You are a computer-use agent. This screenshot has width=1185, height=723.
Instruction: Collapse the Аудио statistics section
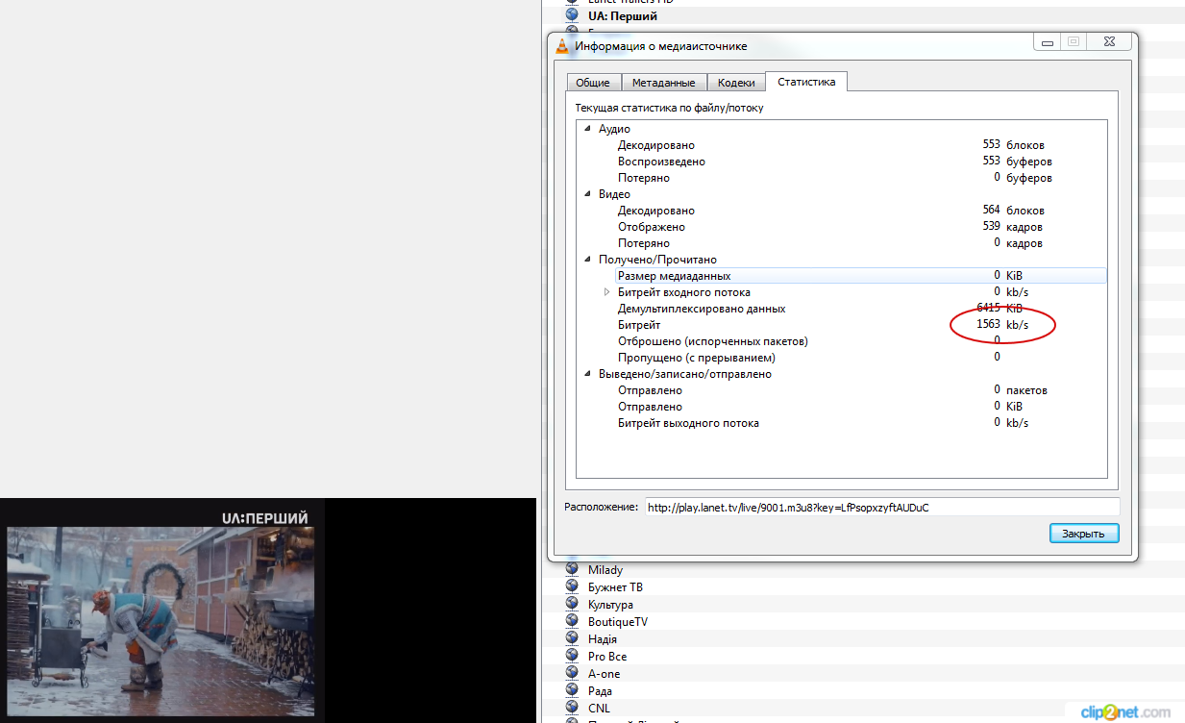pos(588,129)
